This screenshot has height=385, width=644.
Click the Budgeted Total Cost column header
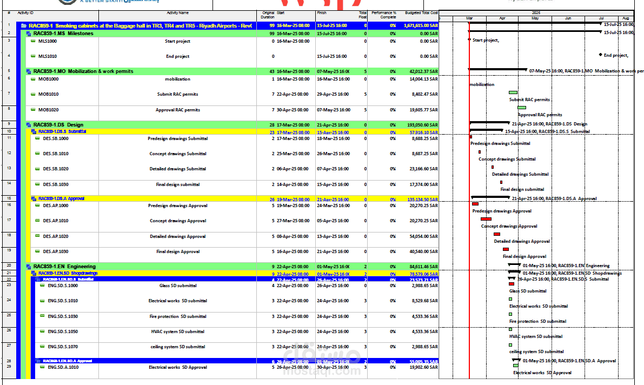[x=421, y=13]
